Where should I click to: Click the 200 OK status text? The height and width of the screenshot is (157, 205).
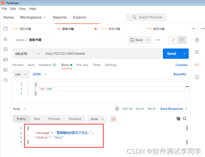127,109
